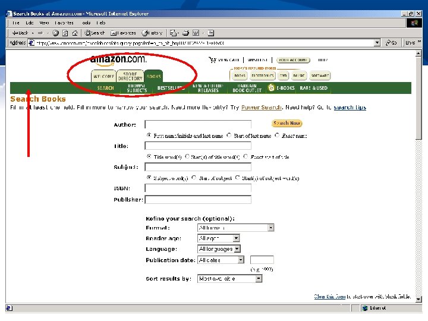Expand the address bar history dropdown arrow
The width and height of the screenshot is (428, 321).
click(377, 43)
